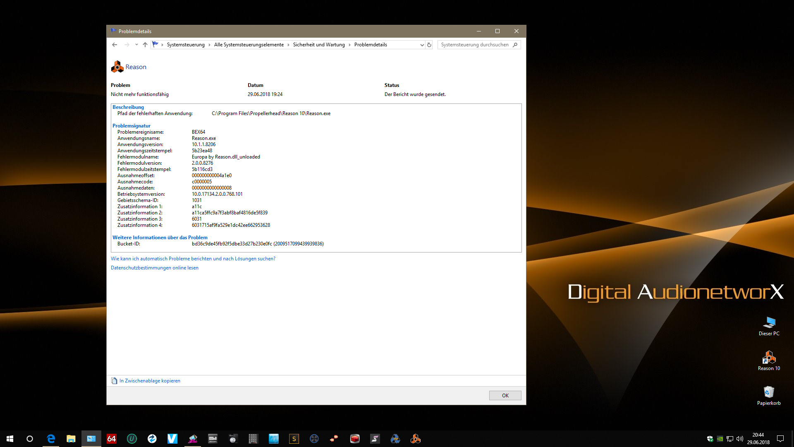Expand chevron after Sicherheit und Wartung breadcrumb
The image size is (794, 447).
pos(349,45)
